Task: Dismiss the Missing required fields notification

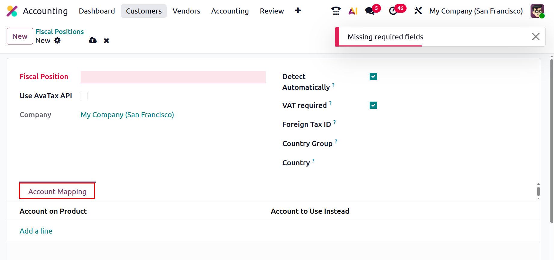Action: click(536, 37)
